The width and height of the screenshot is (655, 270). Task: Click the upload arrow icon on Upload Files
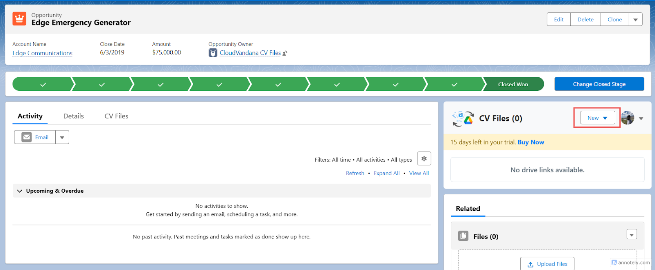[531, 264]
